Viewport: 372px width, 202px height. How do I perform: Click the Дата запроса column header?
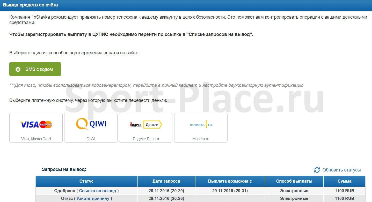point(166,181)
